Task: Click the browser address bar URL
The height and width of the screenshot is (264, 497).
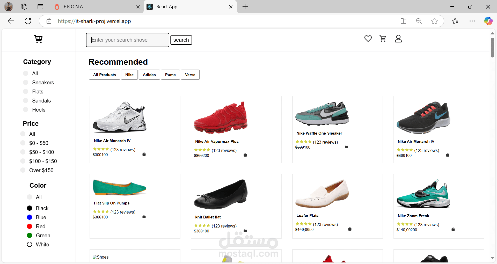Action: [94, 21]
